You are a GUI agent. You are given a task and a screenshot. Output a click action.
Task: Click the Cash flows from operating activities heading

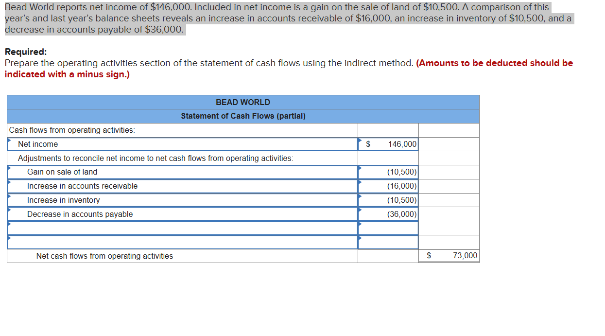coord(68,130)
